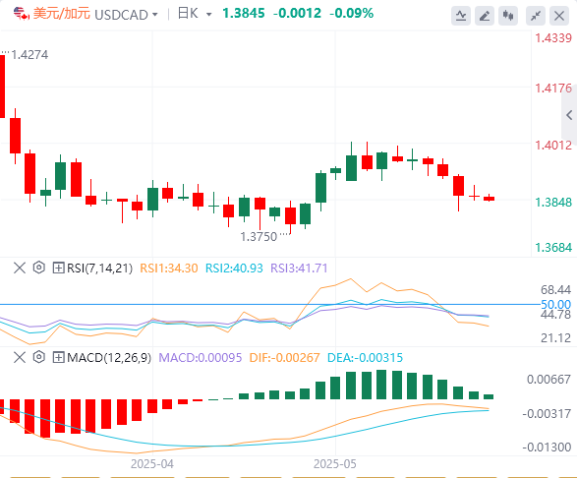This screenshot has height=478, width=577.
Task: Toggle RSI panel expand plus box
Action: 59,268
